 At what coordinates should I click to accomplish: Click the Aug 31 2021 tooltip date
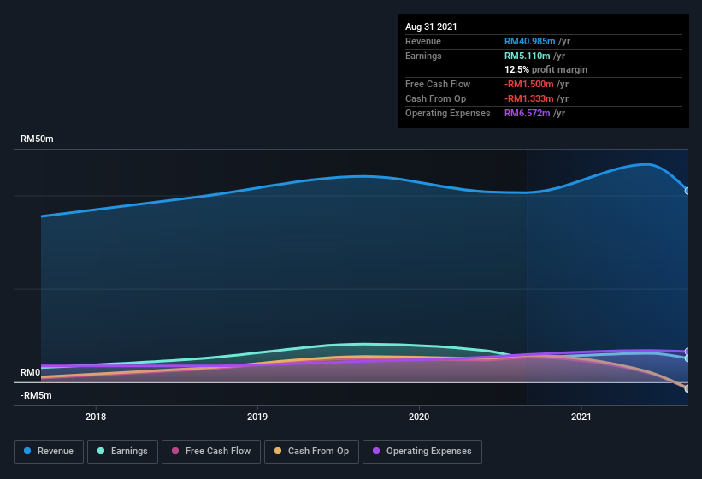tap(431, 27)
